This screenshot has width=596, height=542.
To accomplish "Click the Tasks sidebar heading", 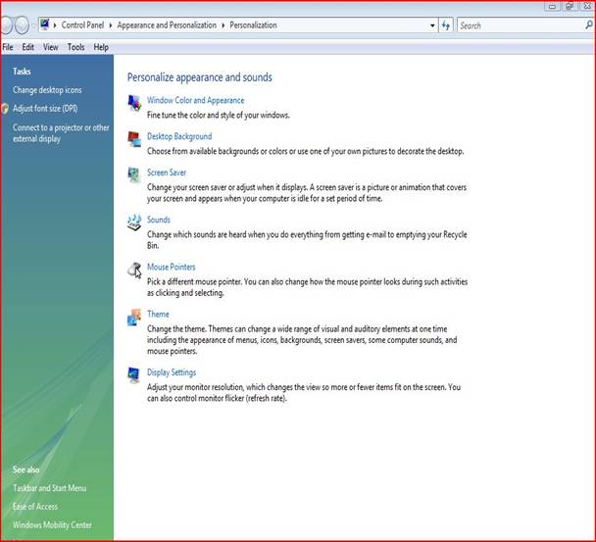I will click(22, 72).
